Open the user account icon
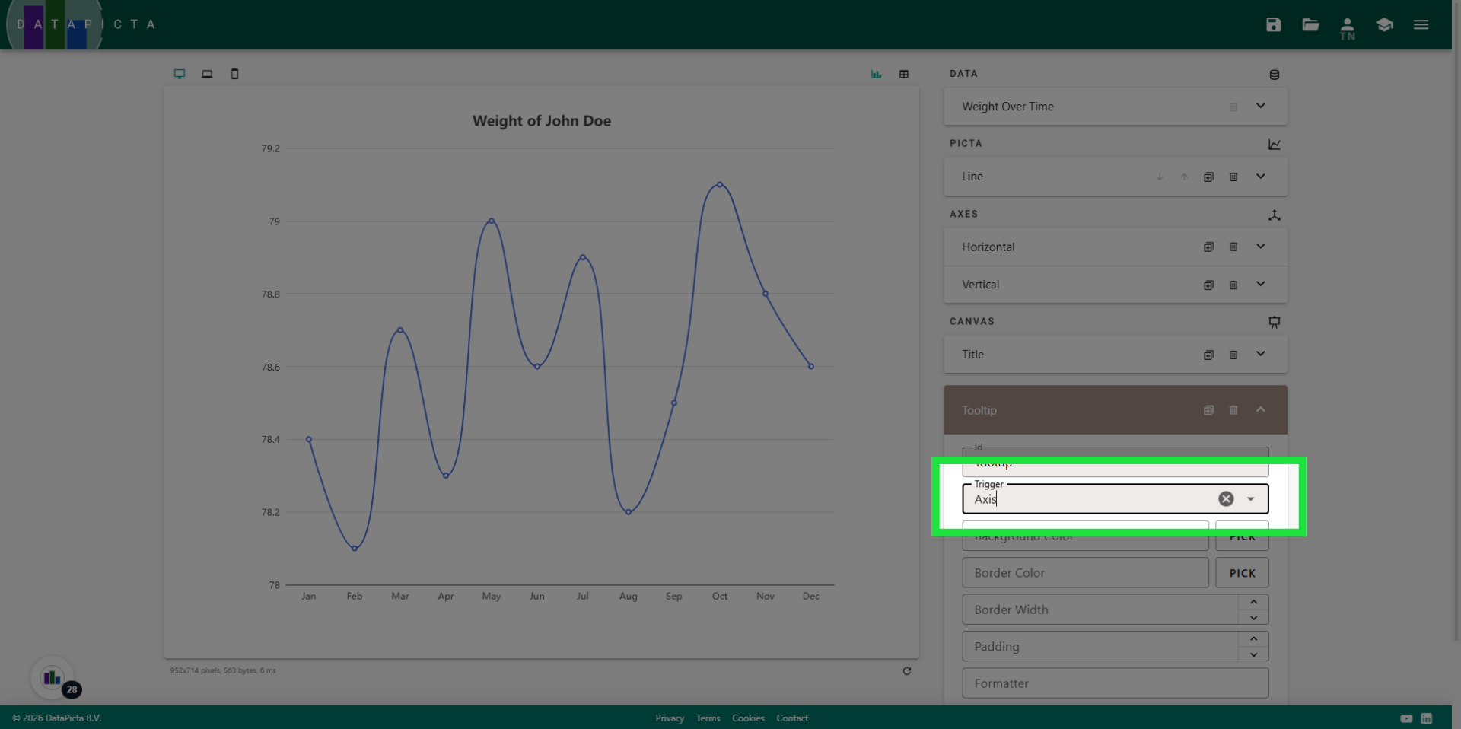This screenshot has width=1461, height=729. tap(1347, 27)
